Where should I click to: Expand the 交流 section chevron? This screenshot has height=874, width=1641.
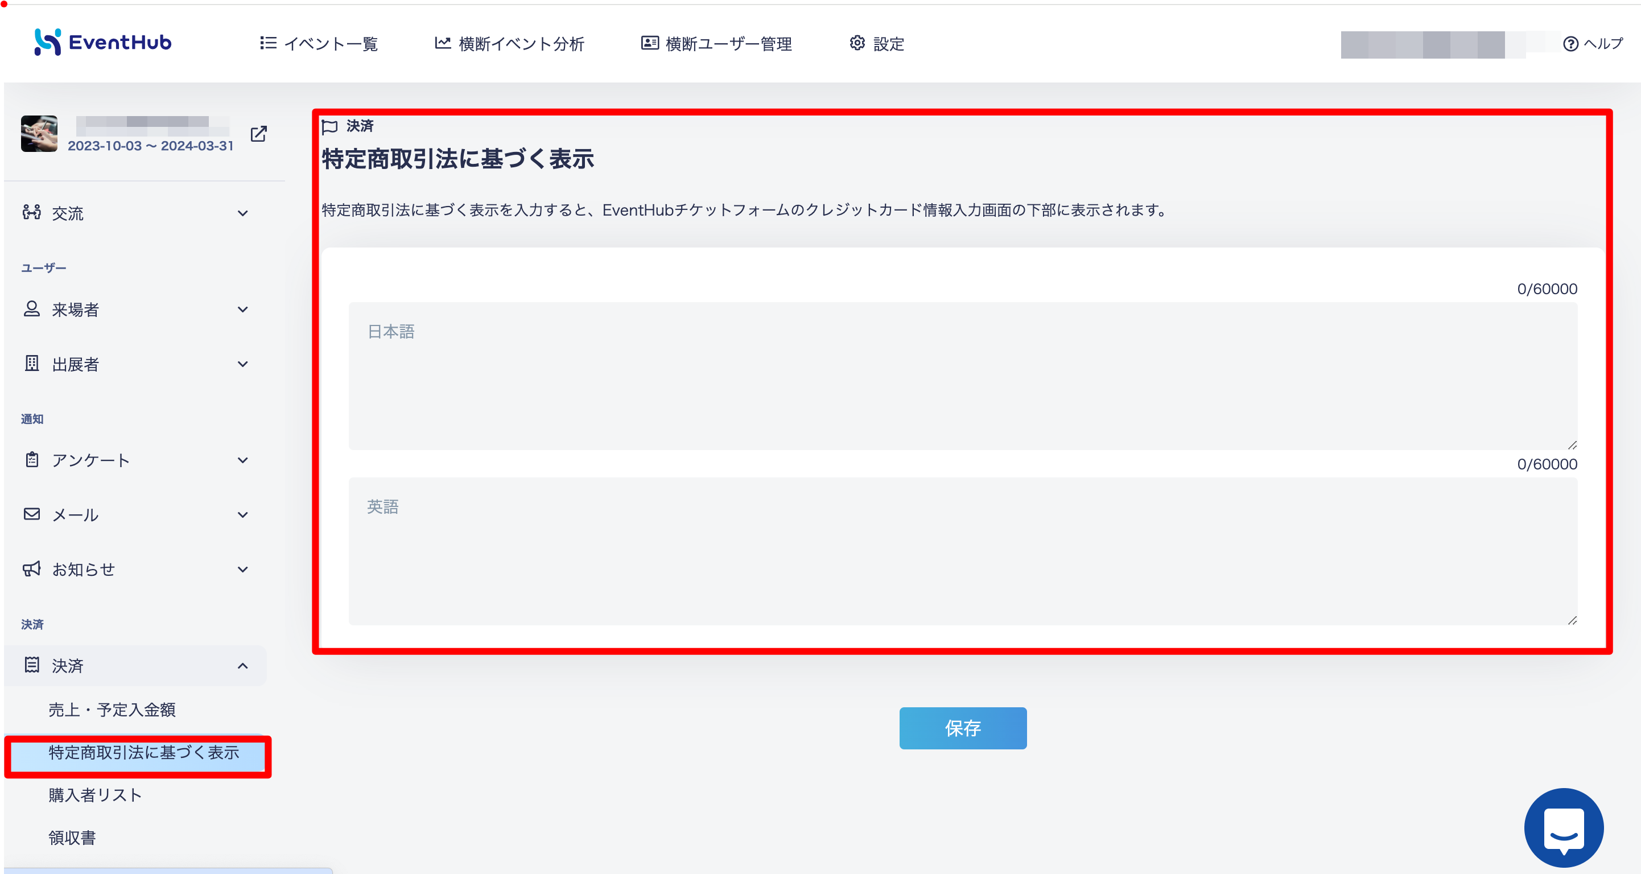[243, 213]
